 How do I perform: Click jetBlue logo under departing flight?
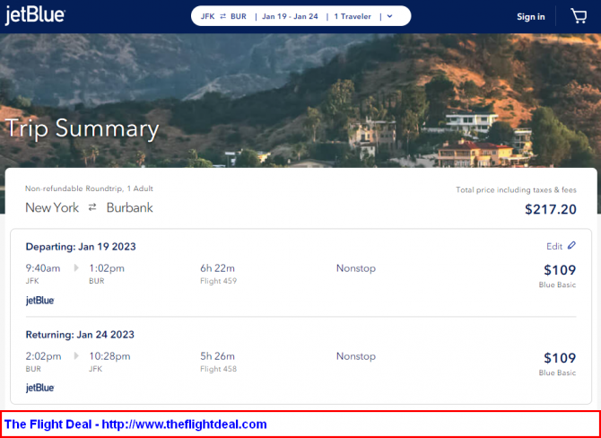tap(39, 301)
